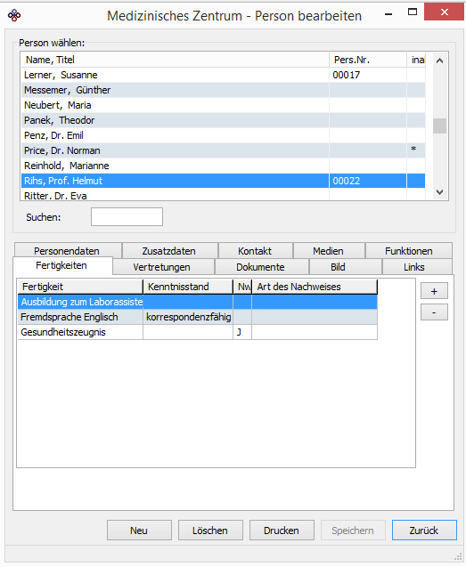Click the person list scroll down arrow
Viewport: 466px width, 567px height.
439,192
